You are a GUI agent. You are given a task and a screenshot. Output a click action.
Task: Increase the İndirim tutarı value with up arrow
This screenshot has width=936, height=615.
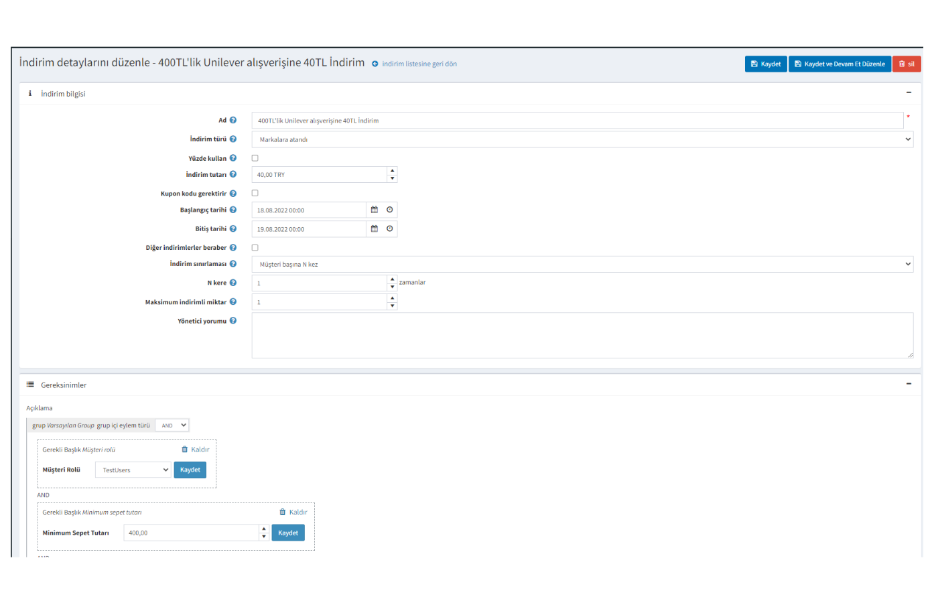[x=392, y=171]
